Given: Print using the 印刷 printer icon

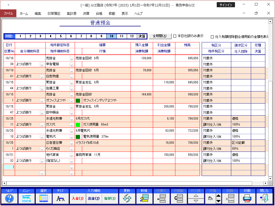Looking at the screenshot, I should (247, 198).
